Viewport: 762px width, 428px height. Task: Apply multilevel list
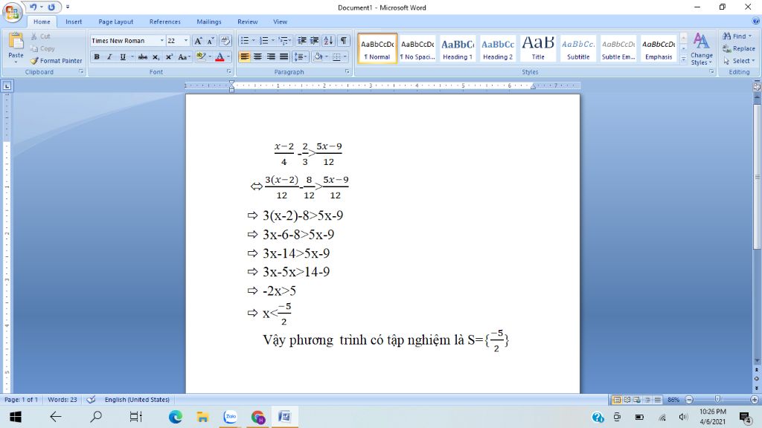click(x=284, y=41)
